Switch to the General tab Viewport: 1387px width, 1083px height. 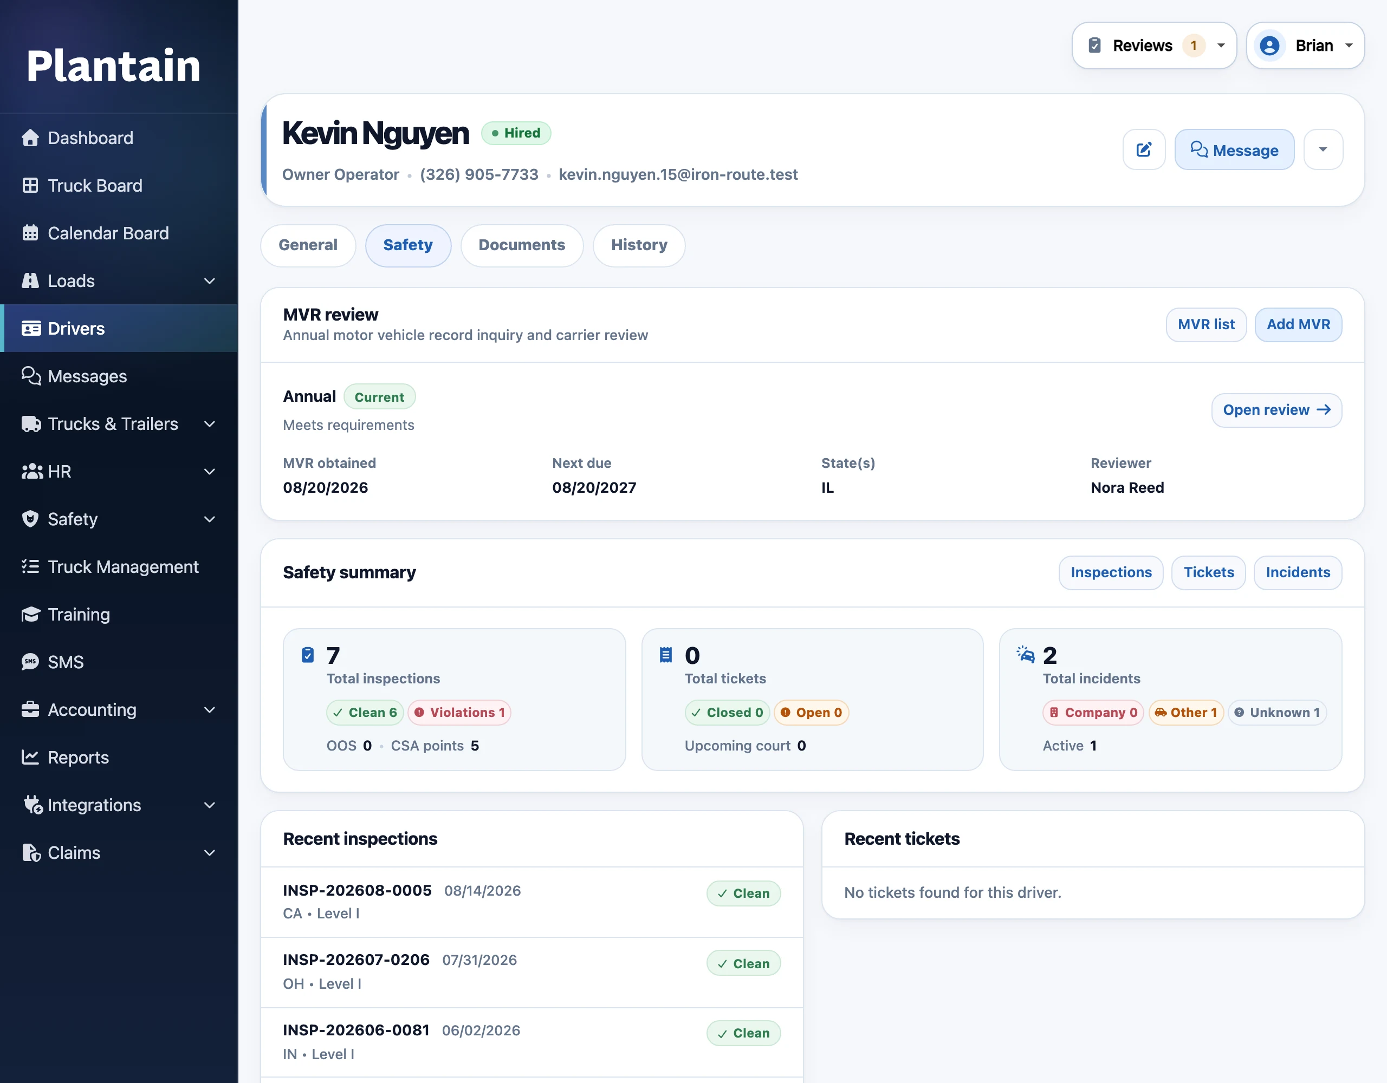point(308,245)
